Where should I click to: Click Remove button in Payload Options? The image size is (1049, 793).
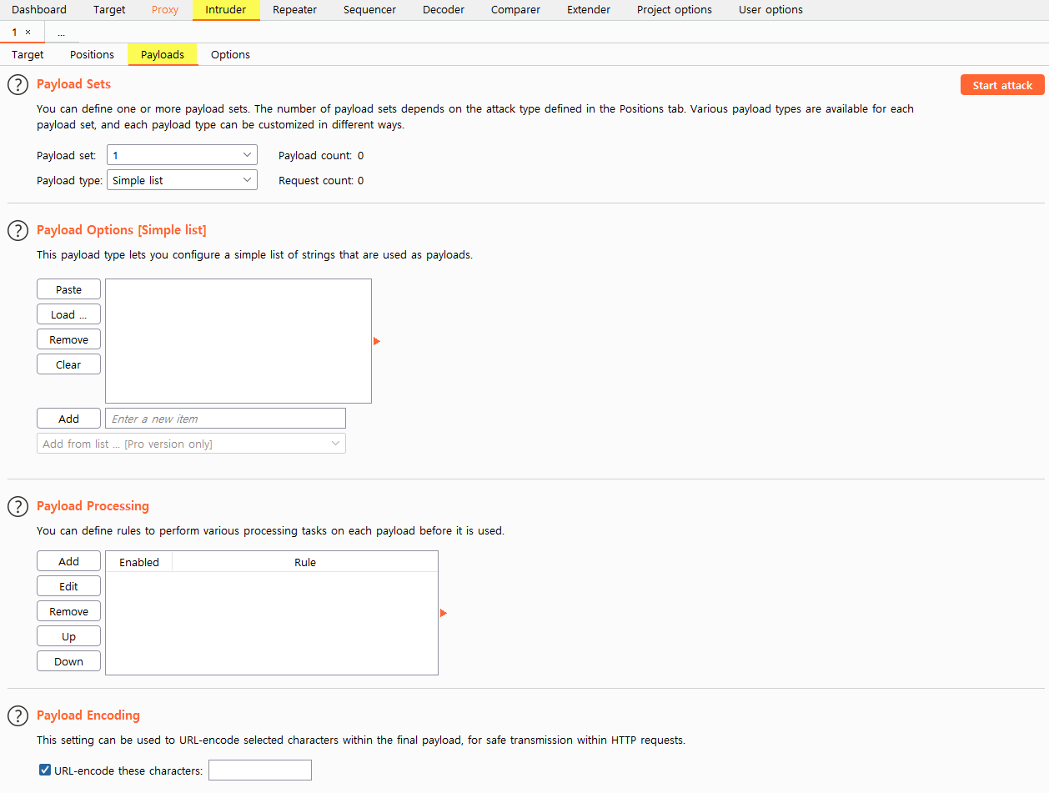(x=68, y=339)
